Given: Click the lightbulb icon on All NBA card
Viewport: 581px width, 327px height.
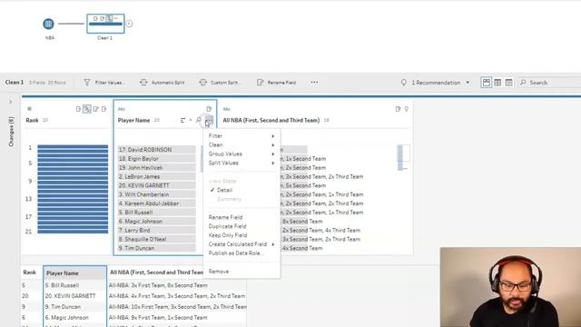Looking at the screenshot, I should coord(407,109).
